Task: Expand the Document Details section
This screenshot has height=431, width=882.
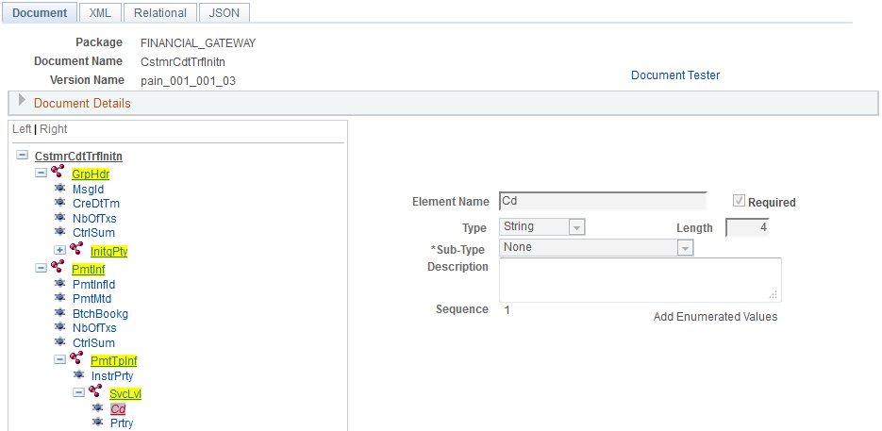Action: point(23,101)
